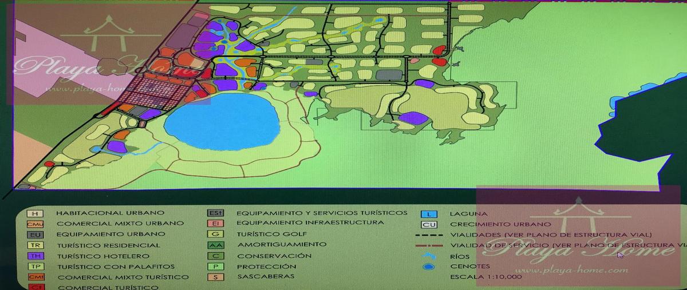Viewport: 687px width, 290px height.
Task: Select the 'RÍOS' legend label
Action: [460, 256]
